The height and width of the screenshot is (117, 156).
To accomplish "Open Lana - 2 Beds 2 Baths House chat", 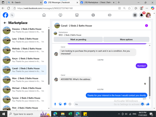I will point(24,40).
